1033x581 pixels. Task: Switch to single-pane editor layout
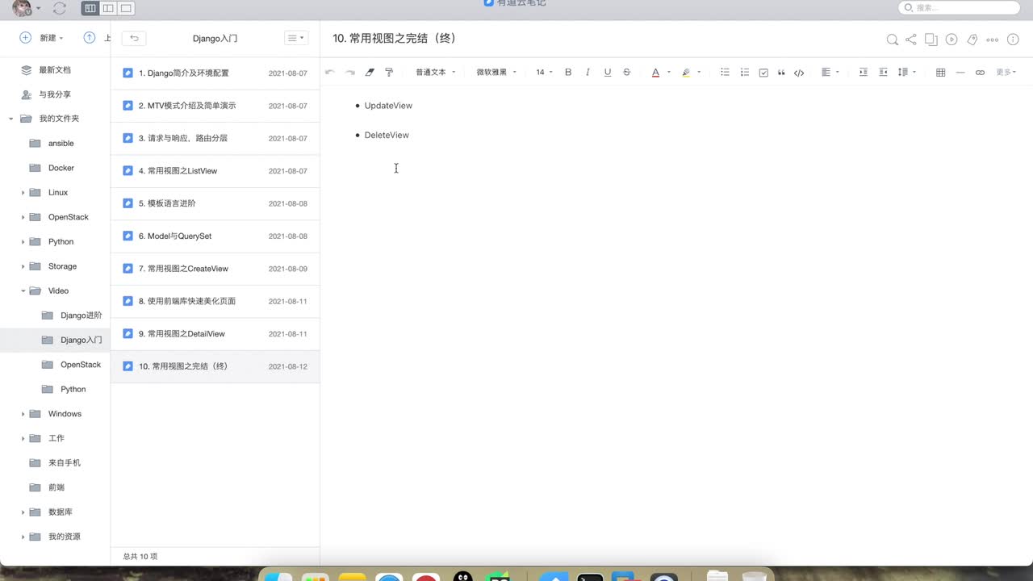(x=126, y=8)
